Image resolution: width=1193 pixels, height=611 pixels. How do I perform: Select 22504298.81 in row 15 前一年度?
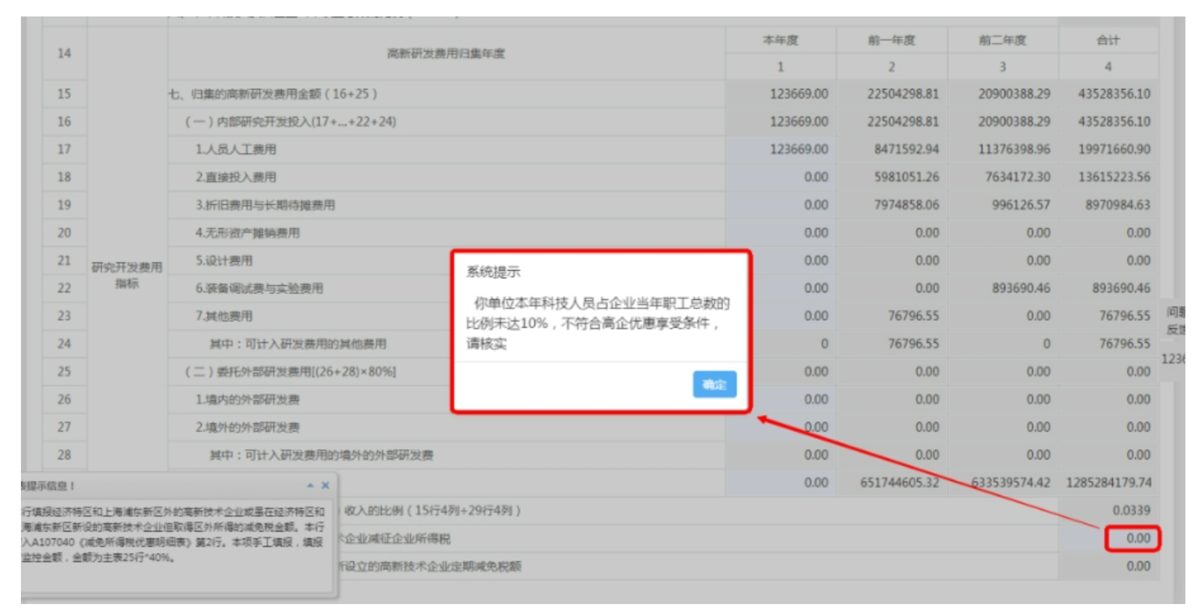click(x=903, y=94)
